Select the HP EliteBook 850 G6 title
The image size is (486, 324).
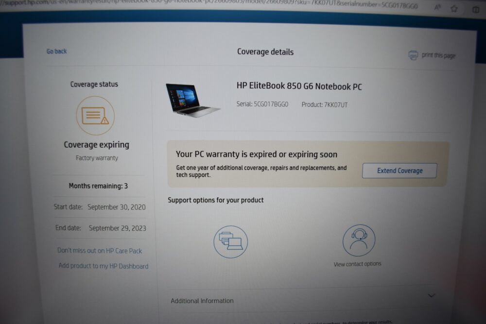point(299,86)
